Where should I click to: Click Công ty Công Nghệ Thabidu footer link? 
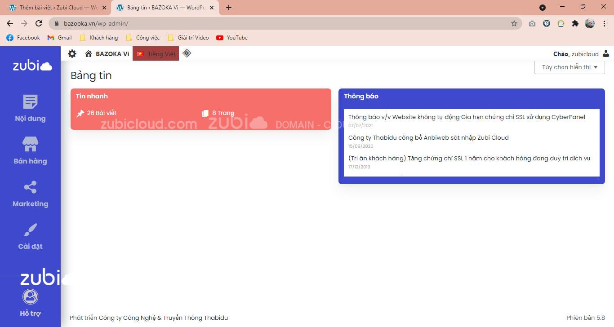click(163, 318)
